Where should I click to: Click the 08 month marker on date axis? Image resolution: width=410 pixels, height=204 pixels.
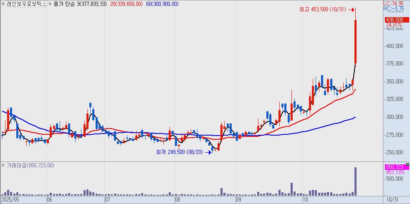point(177,199)
